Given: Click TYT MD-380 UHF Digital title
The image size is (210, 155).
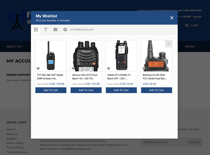Looking at the screenshot, I should [x=50, y=77].
